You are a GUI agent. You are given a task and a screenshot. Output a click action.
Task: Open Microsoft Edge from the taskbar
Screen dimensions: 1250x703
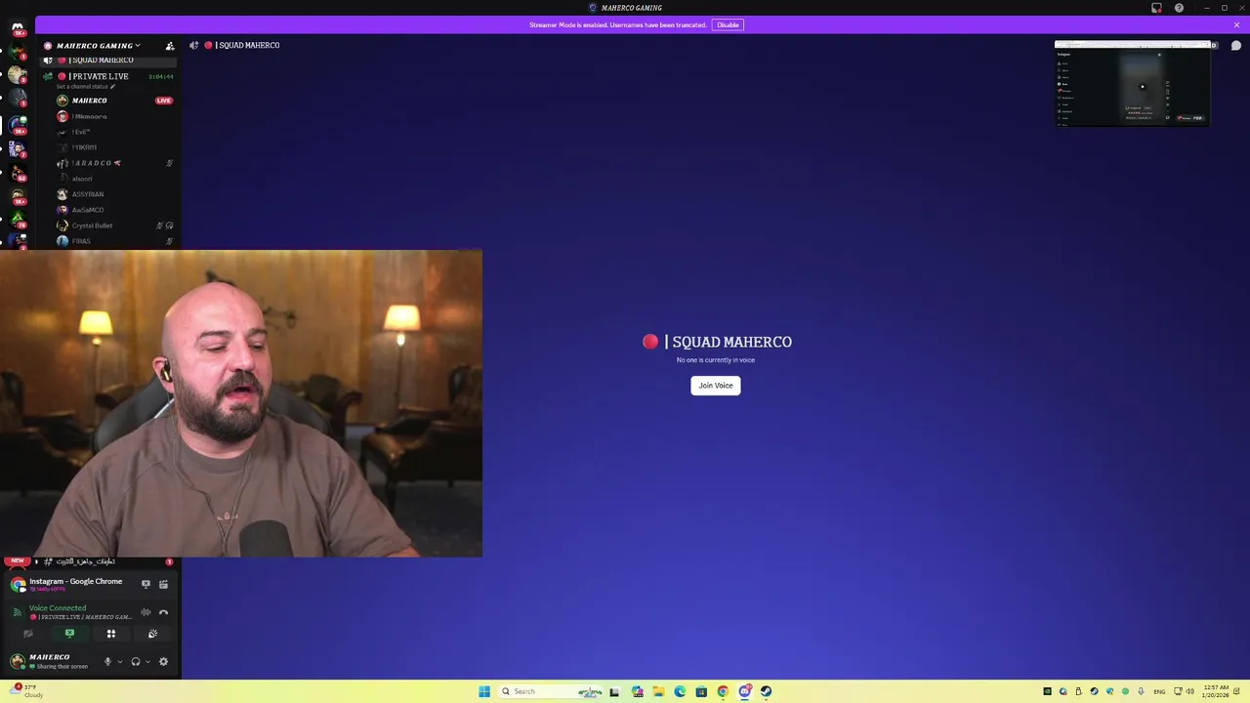tap(680, 691)
